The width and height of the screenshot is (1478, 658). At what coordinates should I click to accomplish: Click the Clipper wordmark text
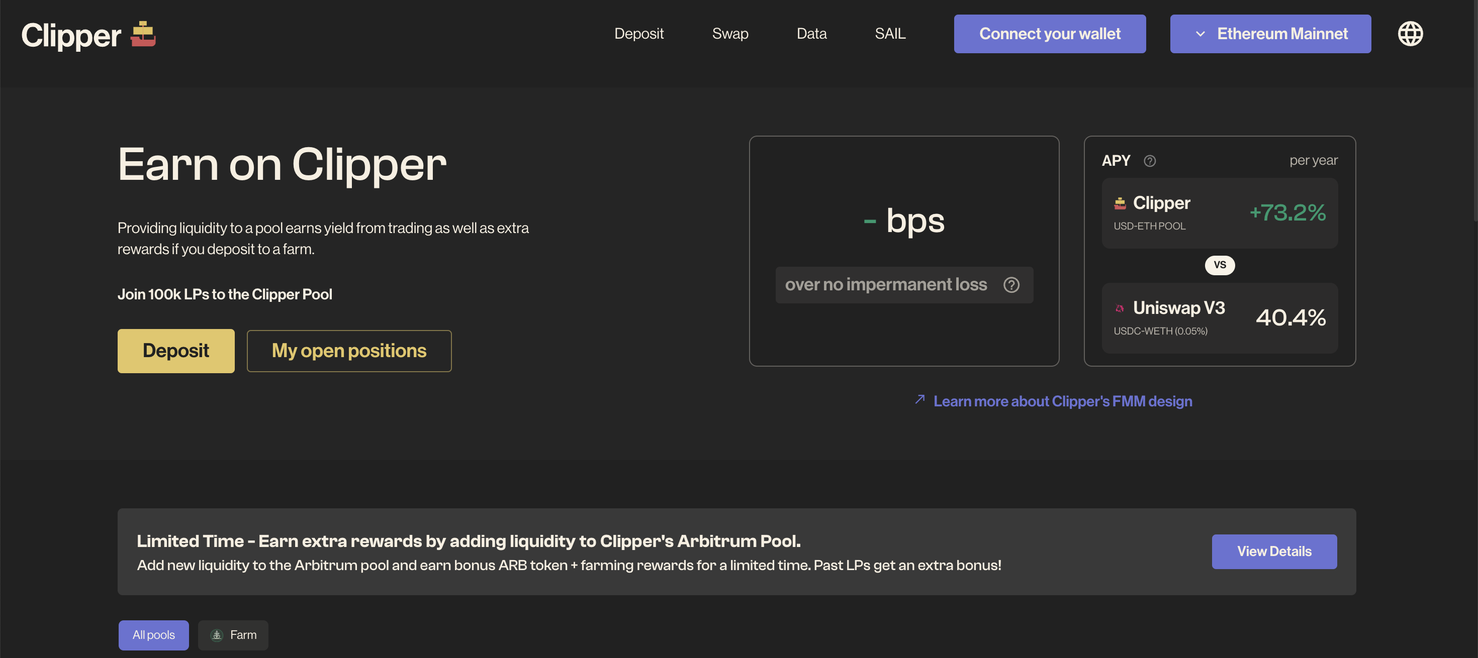tap(71, 36)
